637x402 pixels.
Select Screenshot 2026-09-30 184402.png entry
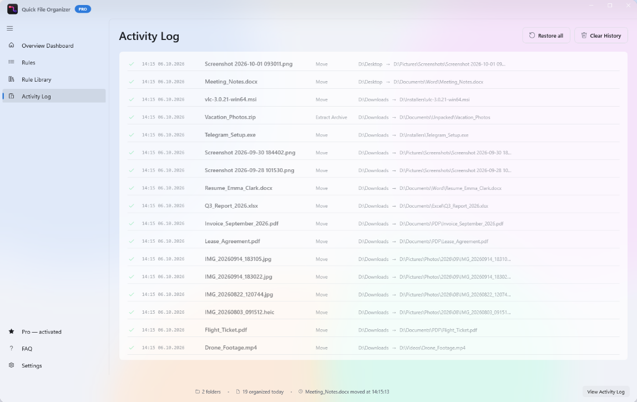pyautogui.click(x=250, y=153)
